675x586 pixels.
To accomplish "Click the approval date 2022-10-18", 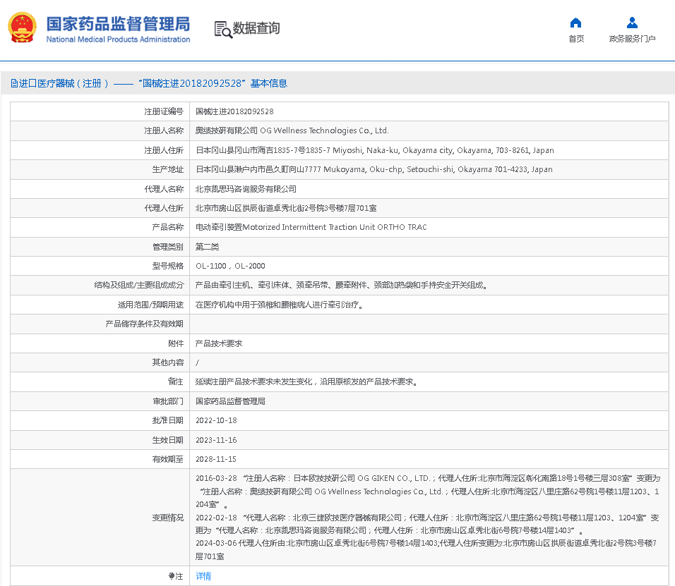I will click(x=217, y=420).
